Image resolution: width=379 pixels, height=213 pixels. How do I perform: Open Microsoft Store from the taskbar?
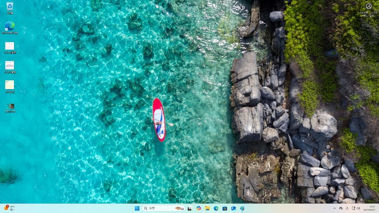(x=225, y=208)
